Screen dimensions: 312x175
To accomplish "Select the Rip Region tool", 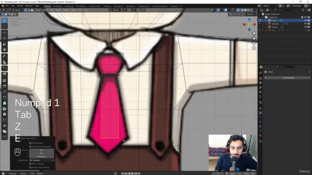I will [4, 137].
